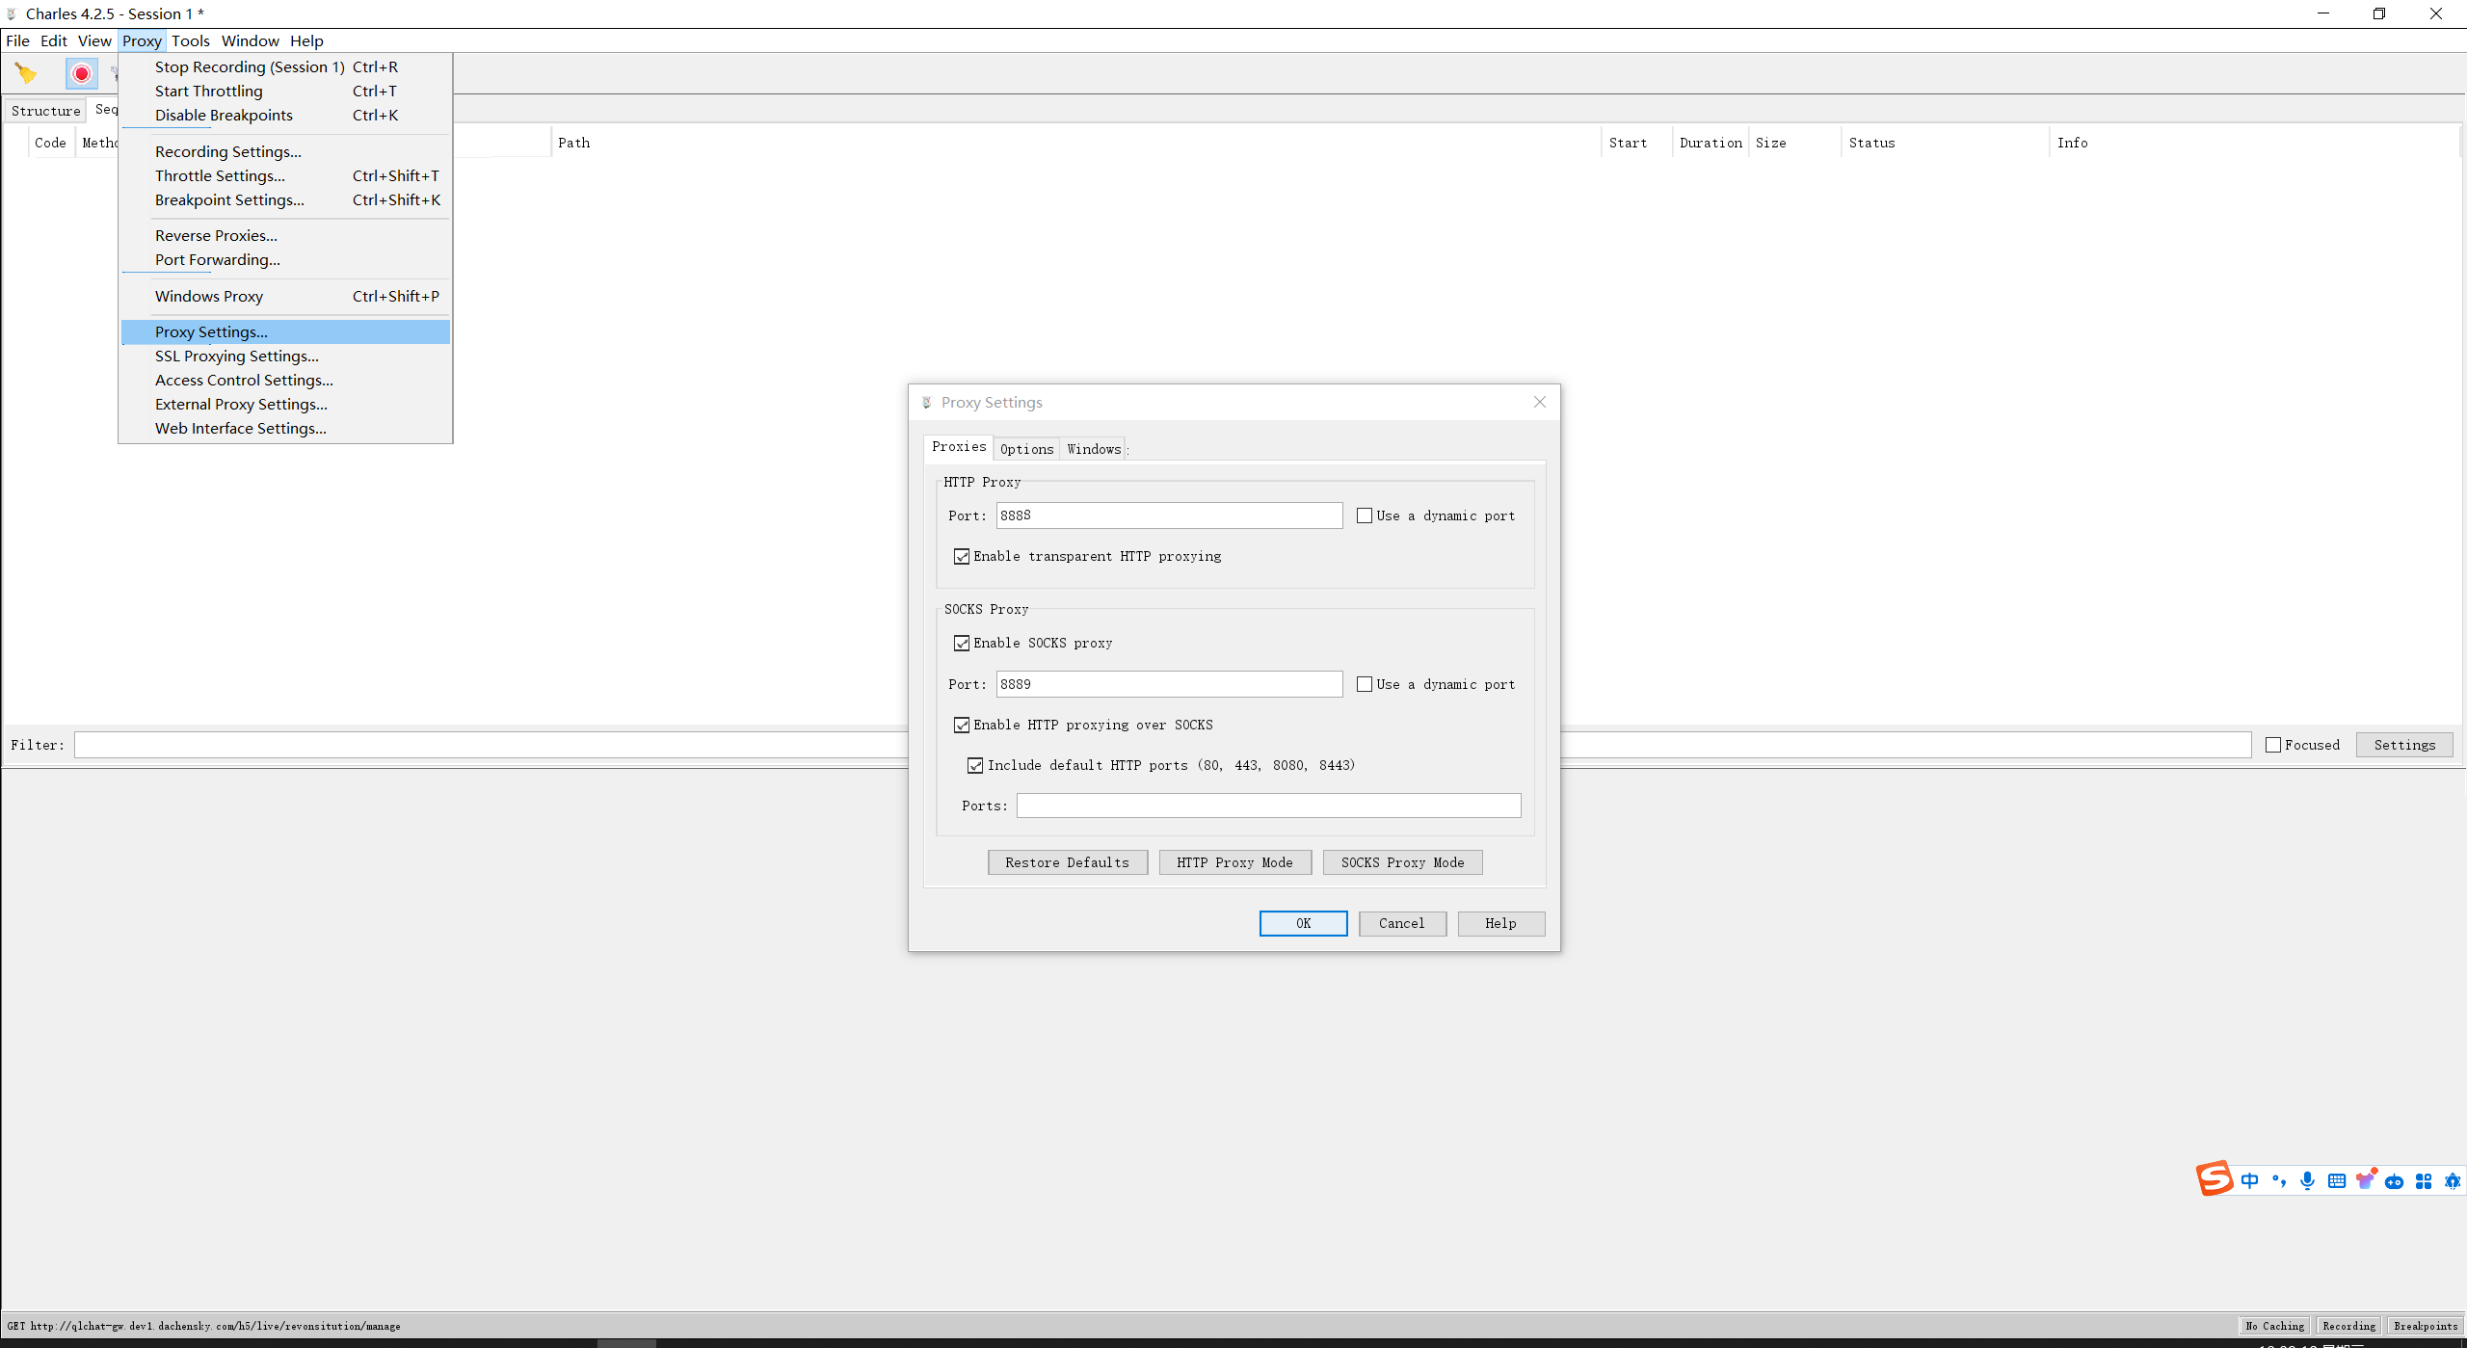Switch Sogou input Chinese/English mode icon

point(2249,1180)
